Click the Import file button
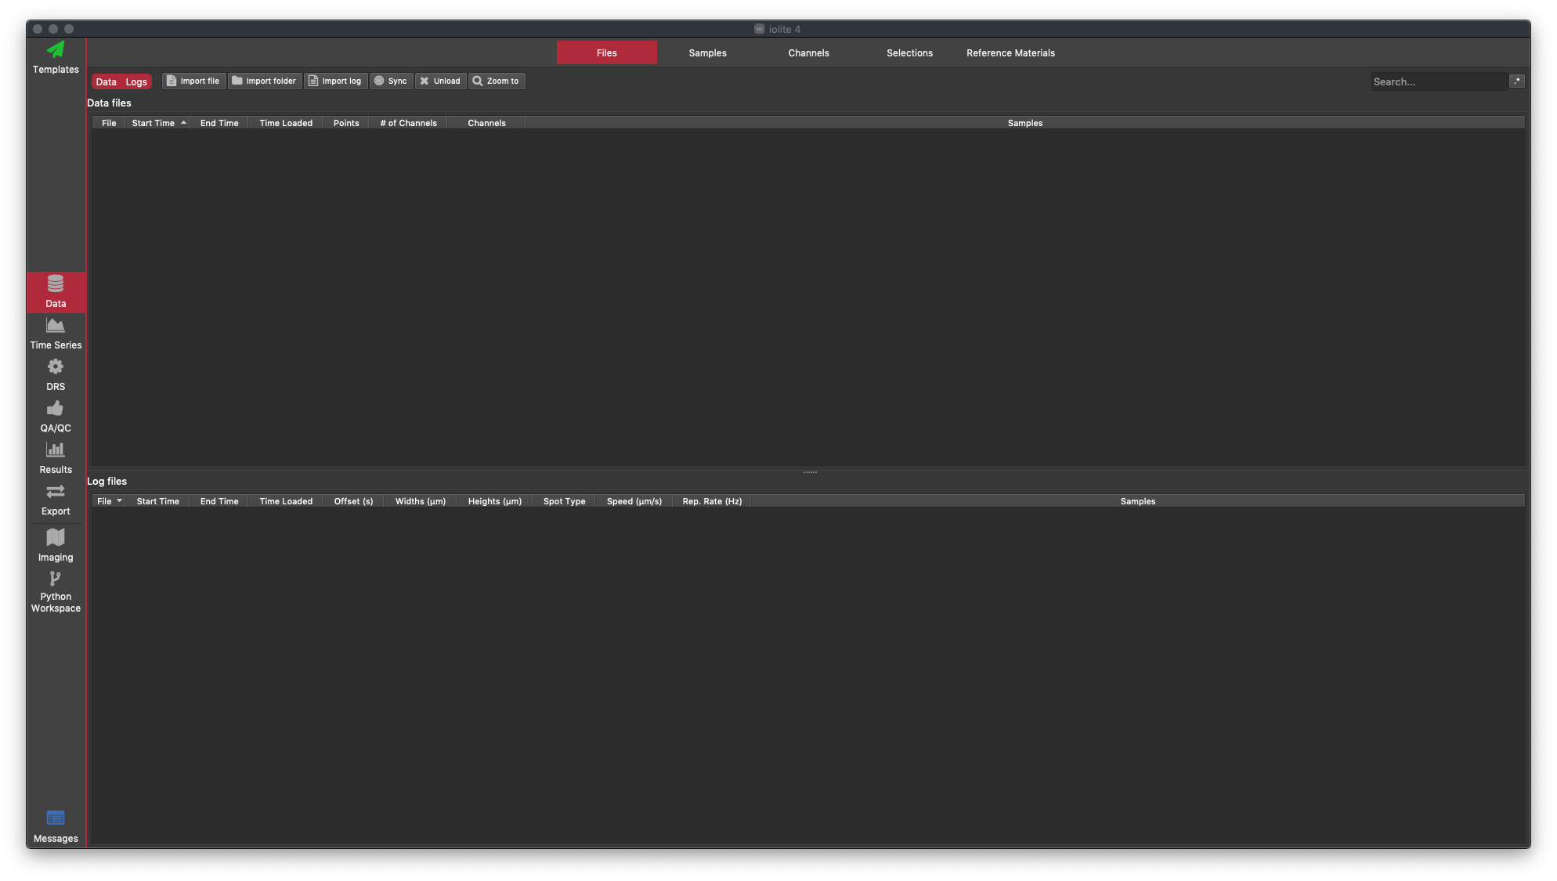Viewport: 1557px width, 881px height. pos(193,80)
